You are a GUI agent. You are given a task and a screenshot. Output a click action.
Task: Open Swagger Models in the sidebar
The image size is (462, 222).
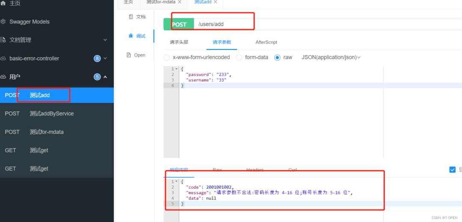[30, 22]
